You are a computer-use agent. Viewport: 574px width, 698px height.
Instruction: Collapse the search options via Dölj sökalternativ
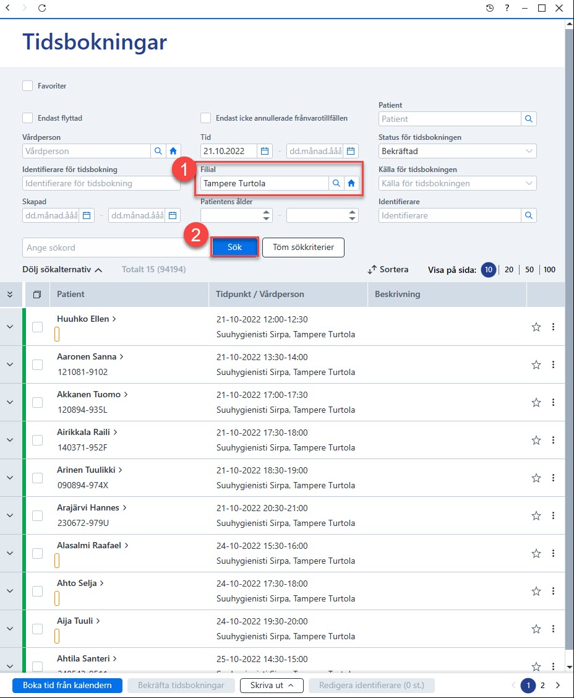(62, 269)
